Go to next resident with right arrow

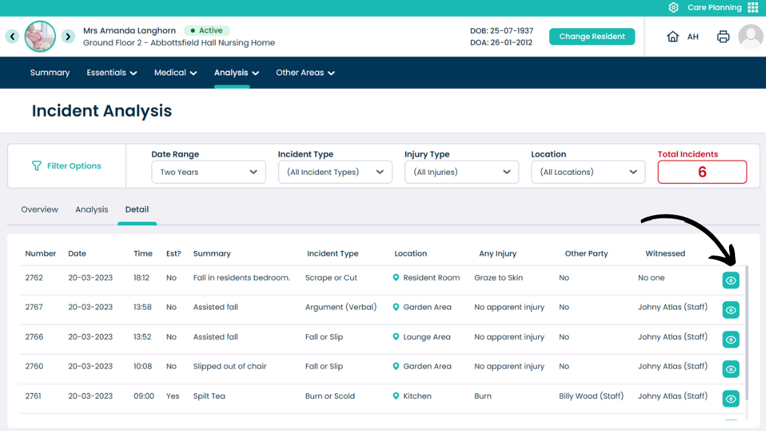(68, 36)
